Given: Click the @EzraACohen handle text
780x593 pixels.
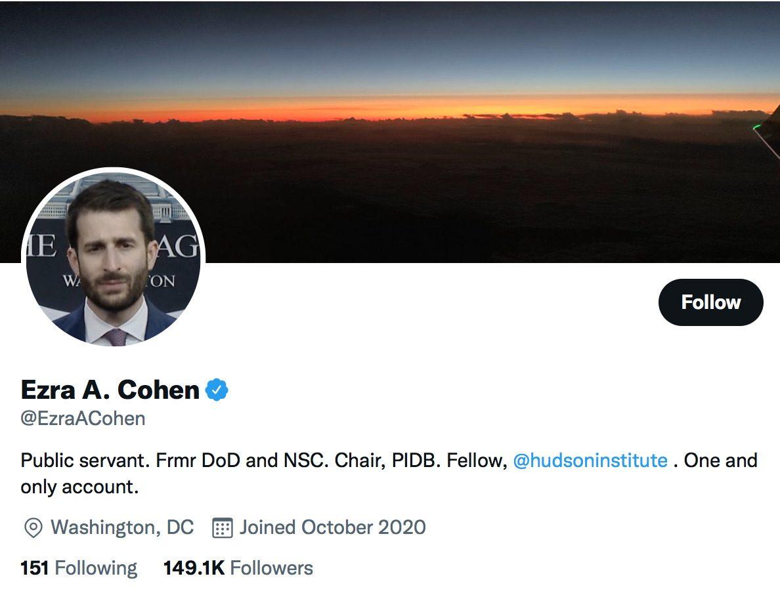Looking at the screenshot, I should pos(83,419).
